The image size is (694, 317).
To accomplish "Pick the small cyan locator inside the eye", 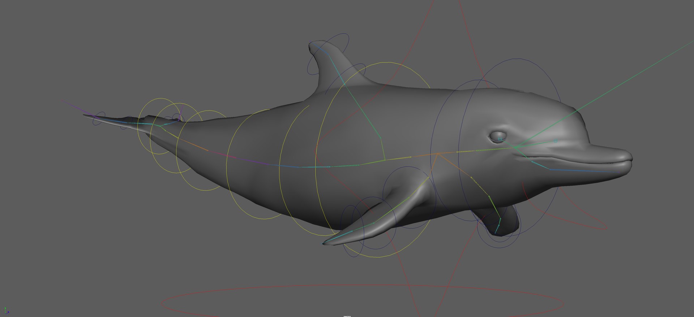I will [500, 139].
